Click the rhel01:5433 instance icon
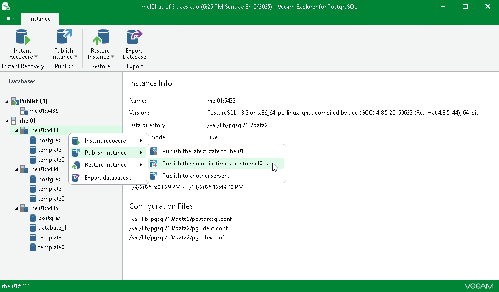This screenshot has width=499, height=292. tap(24, 130)
